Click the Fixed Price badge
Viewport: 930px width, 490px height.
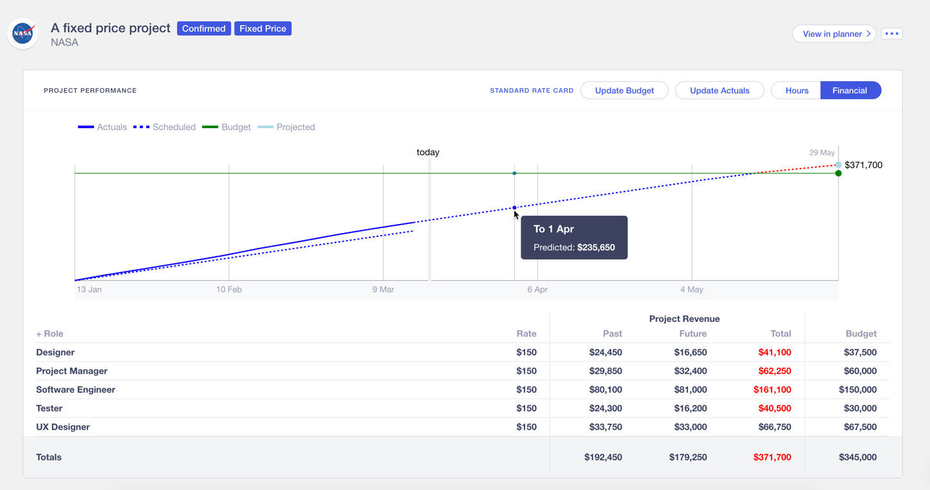[x=263, y=28]
